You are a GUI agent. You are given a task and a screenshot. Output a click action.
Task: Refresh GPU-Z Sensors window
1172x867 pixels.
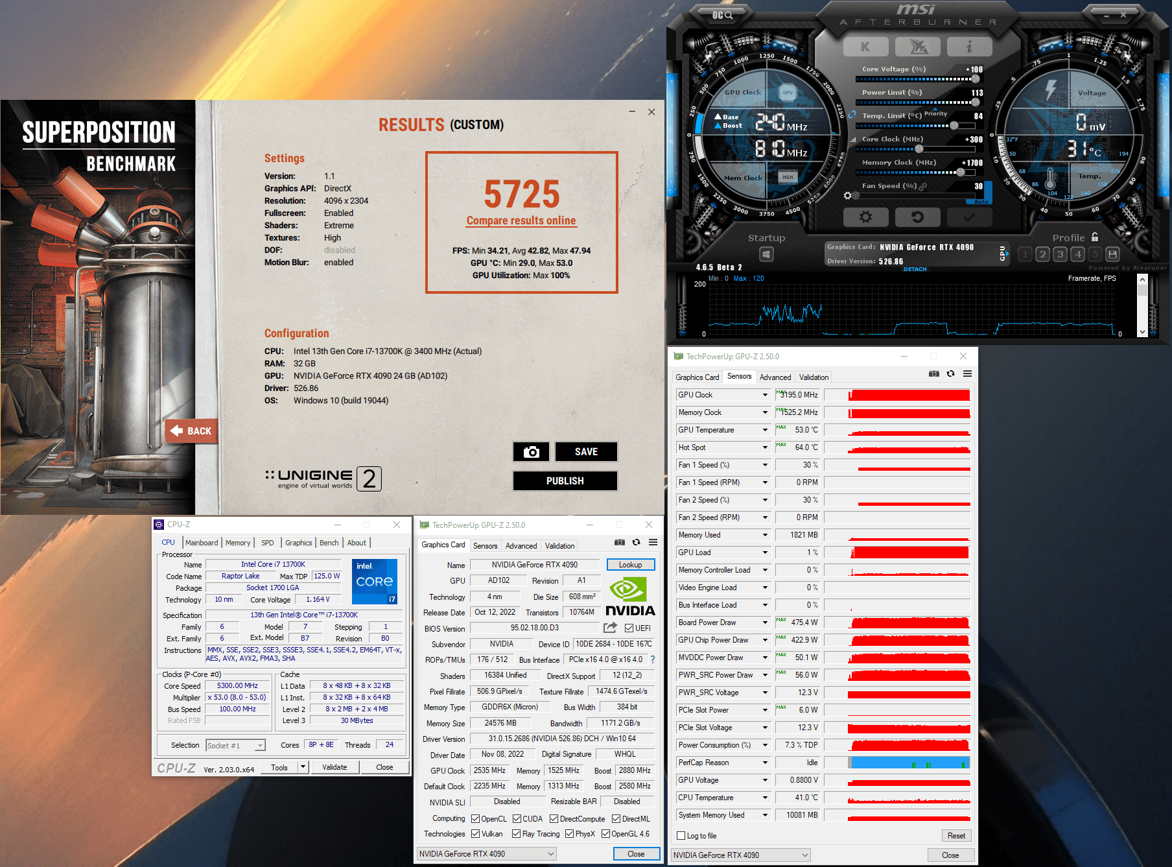[x=950, y=374]
